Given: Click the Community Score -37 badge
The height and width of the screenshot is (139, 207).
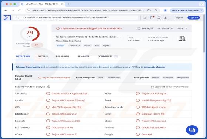Looking at the screenshot, I should point(37,45).
